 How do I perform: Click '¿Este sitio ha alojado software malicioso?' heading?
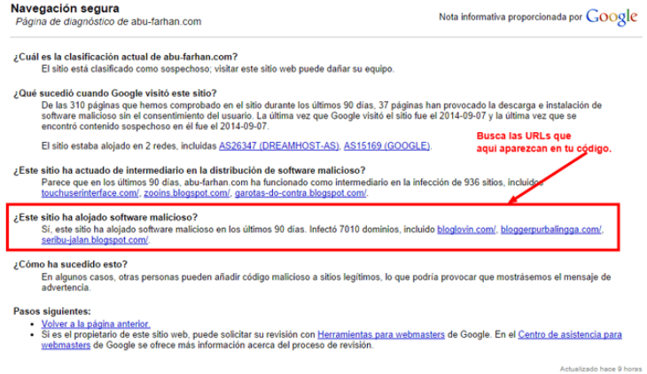click(105, 217)
